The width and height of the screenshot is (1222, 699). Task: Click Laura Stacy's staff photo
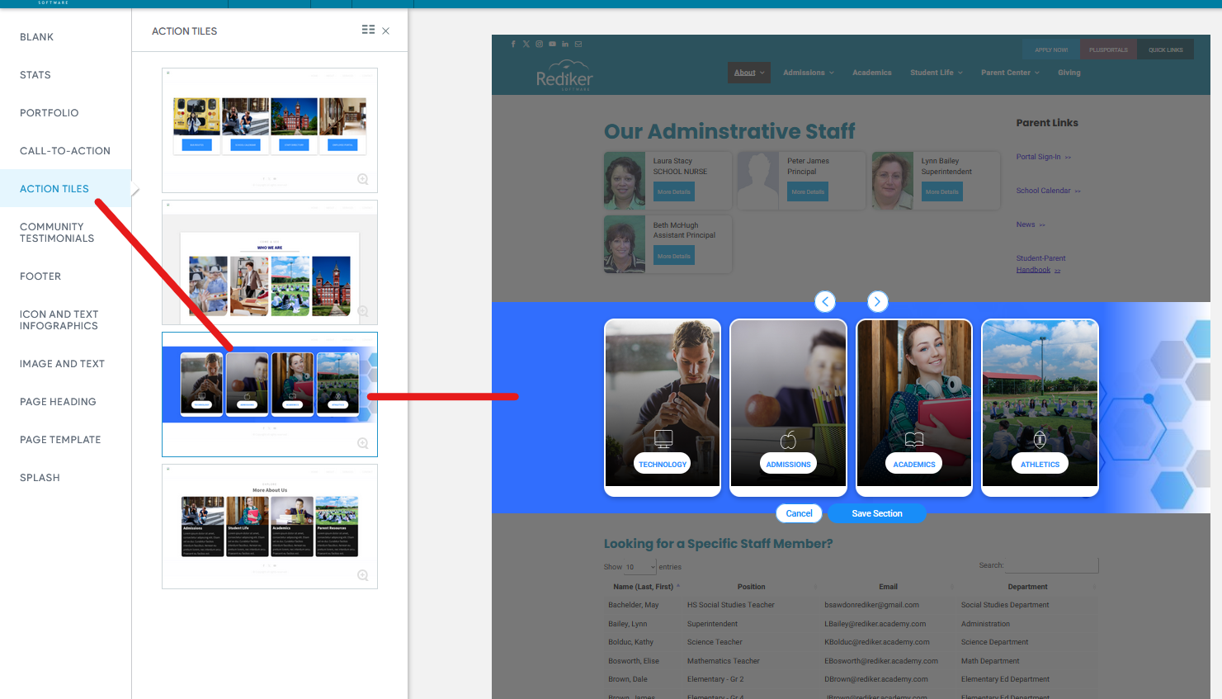click(x=625, y=181)
